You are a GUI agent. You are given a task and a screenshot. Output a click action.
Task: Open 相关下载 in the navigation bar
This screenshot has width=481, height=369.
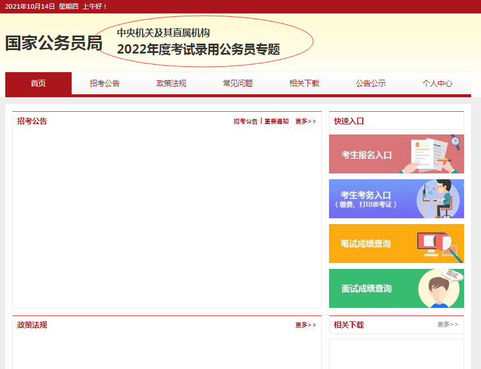pyautogui.click(x=304, y=83)
